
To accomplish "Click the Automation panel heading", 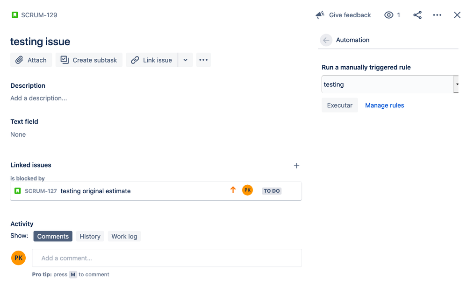I will pyautogui.click(x=352, y=40).
